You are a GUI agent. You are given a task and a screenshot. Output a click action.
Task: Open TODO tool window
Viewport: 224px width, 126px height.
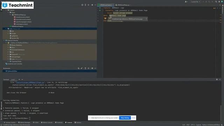(36, 122)
